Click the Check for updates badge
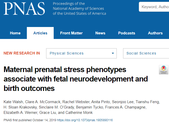The width and height of the screenshot is (169, 123). (164, 70)
